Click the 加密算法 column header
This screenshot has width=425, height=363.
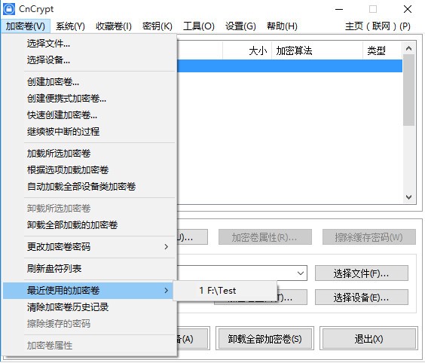(317, 50)
